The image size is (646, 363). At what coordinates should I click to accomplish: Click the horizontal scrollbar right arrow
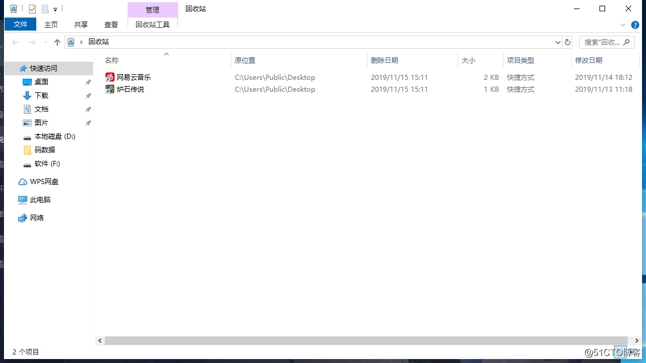pos(636,341)
